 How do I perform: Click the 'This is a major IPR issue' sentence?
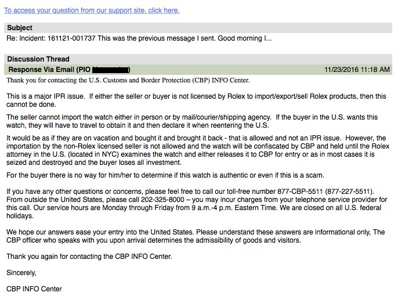pos(45,95)
